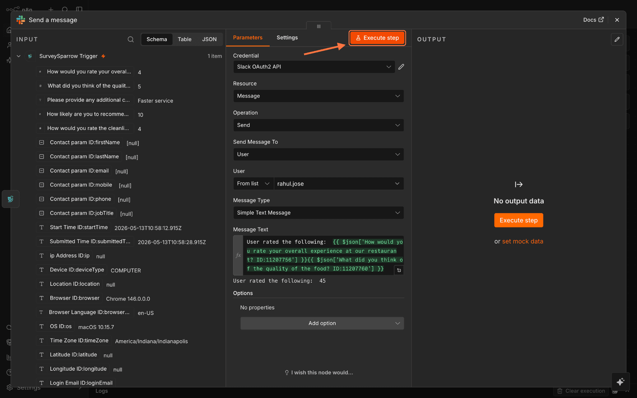Click the fx expression icon beside Message Text
Viewport: 637px width, 398px height.
(238, 255)
